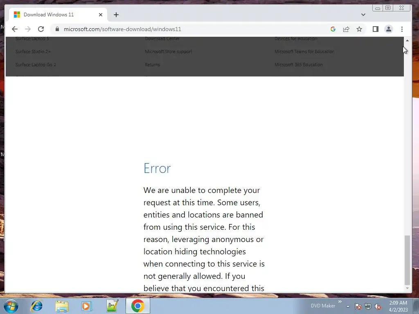The height and width of the screenshot is (314, 419).
Task: Launch Internet Explorer from taskbar
Action: tap(36, 306)
